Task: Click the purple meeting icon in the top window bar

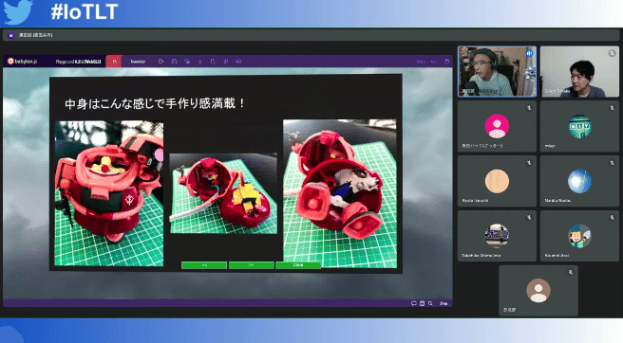Action: tap(10, 35)
